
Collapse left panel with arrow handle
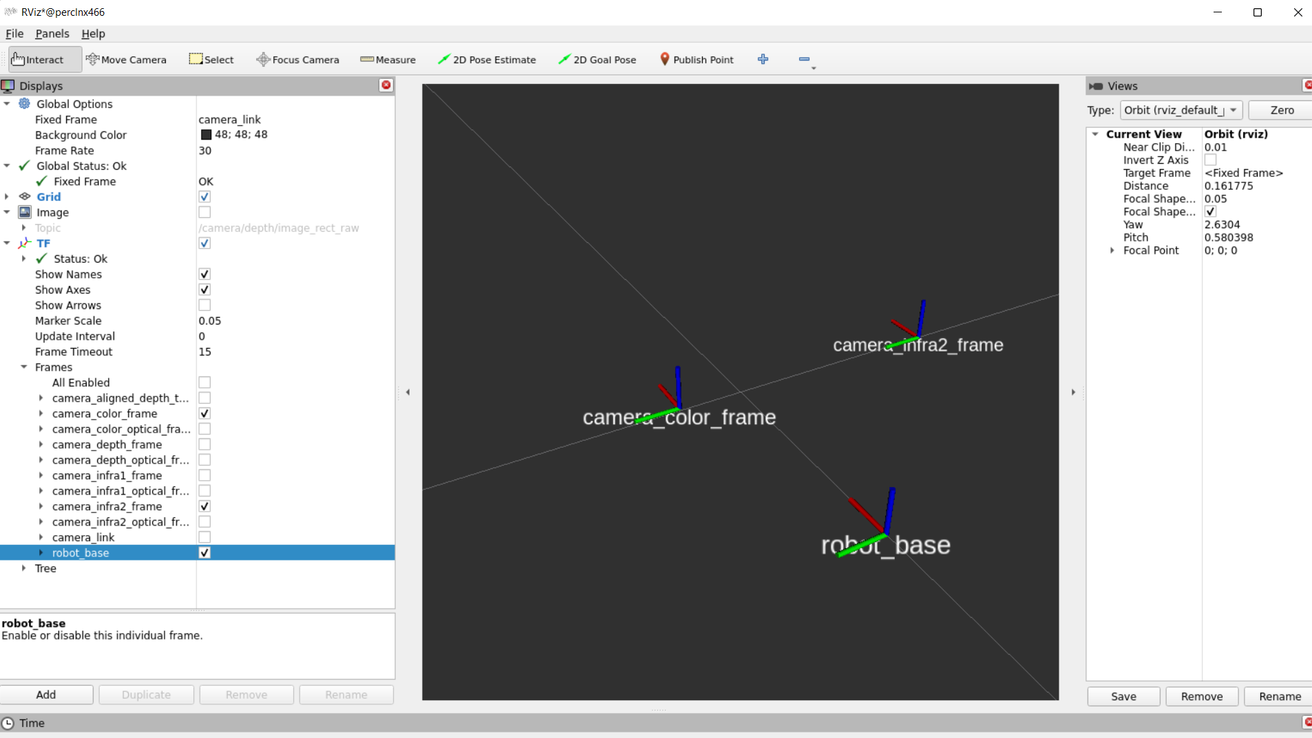tap(408, 392)
